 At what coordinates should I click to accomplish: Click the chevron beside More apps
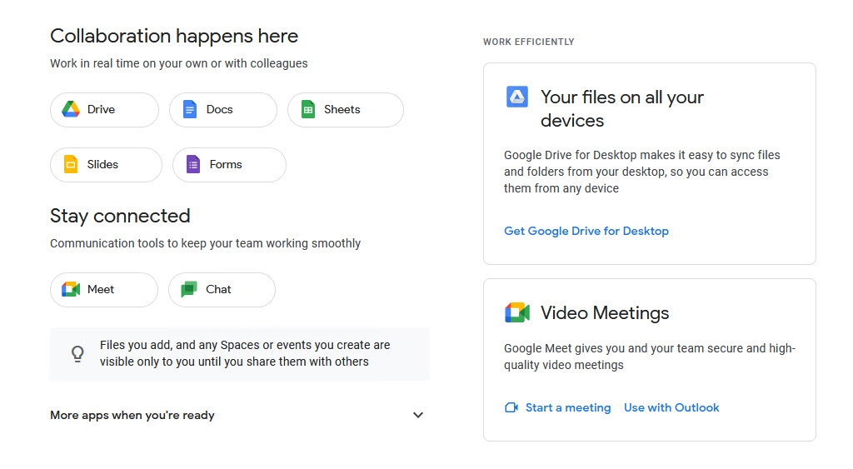pos(418,415)
